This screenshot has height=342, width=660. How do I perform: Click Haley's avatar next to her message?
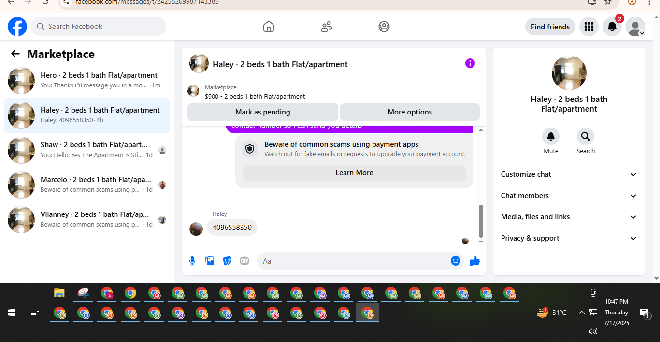click(196, 228)
